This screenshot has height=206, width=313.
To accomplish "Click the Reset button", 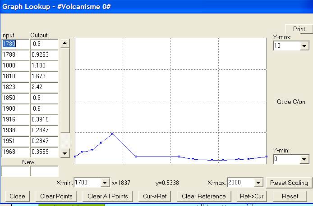I will (x=290, y=196).
